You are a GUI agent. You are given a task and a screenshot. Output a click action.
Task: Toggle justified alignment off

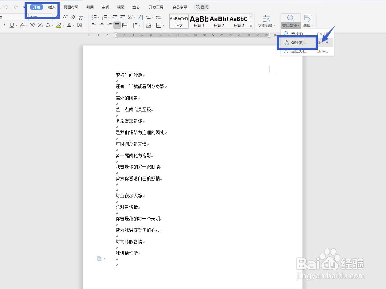coord(117,25)
